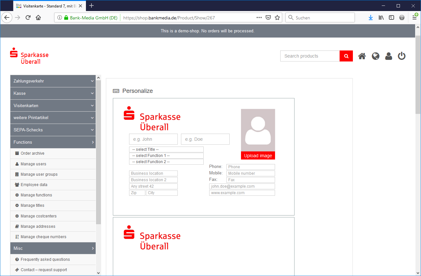Screen dimensions: 421x276
Task: Toggle the browser sidebar icon
Action: pyautogui.click(x=391, y=18)
